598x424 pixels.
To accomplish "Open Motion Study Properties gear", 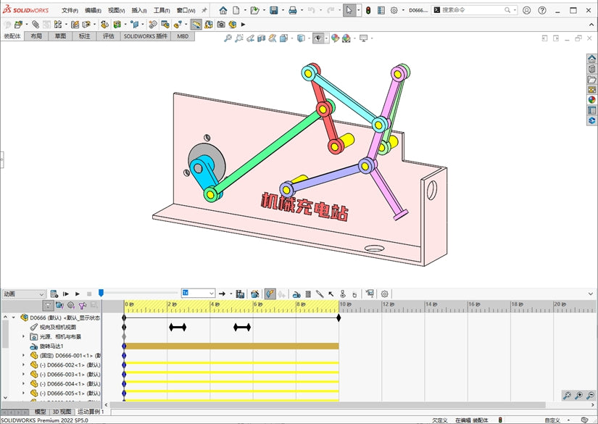I will 384,294.
